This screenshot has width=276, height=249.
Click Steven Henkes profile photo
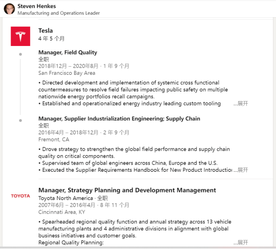(9, 9)
